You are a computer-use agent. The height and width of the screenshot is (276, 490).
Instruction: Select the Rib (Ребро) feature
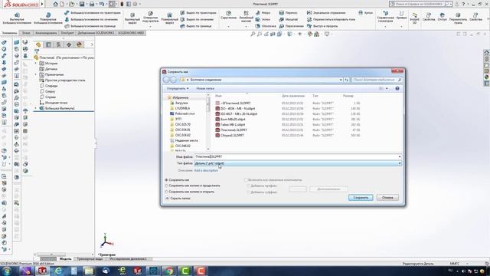click(263, 13)
